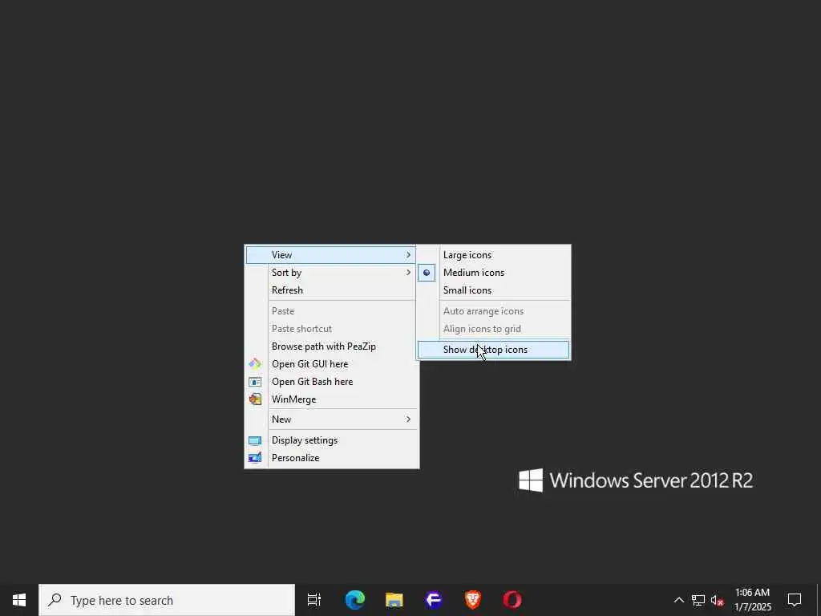The image size is (821, 616).
Task: Show hidden system tray icons
Action: click(678, 600)
